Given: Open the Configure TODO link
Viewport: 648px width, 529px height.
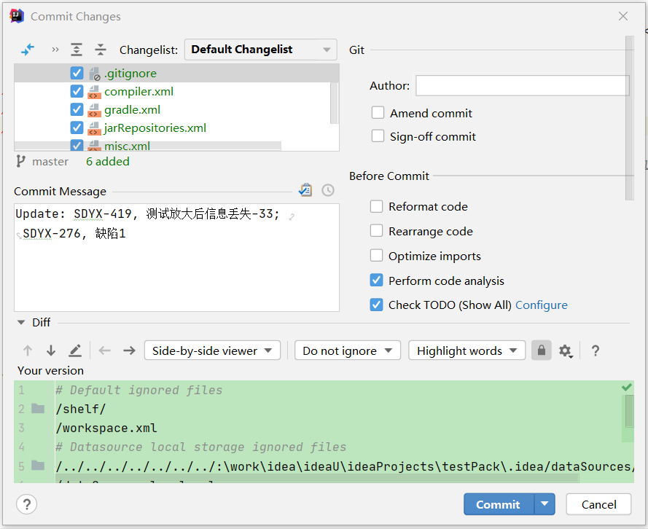Looking at the screenshot, I should pos(542,305).
